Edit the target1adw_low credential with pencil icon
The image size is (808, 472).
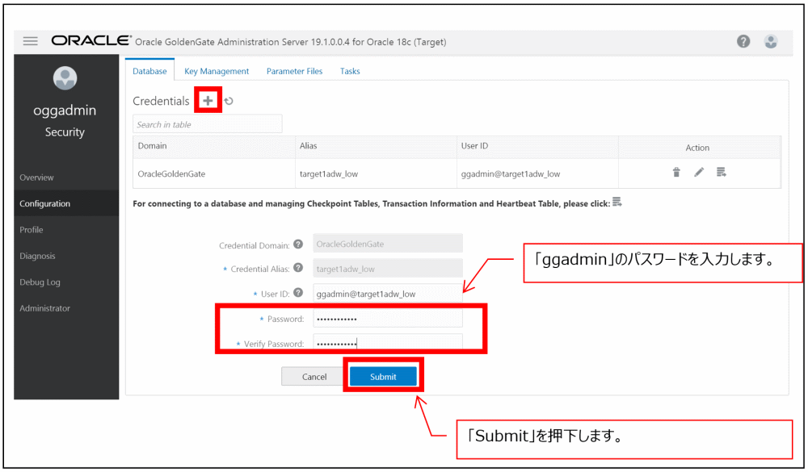pyautogui.click(x=699, y=172)
